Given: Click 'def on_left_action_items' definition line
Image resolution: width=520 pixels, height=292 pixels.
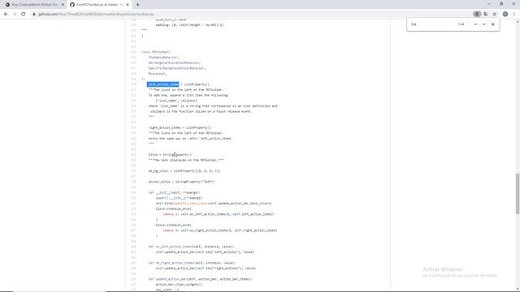Looking at the screenshot, I should (x=191, y=247).
